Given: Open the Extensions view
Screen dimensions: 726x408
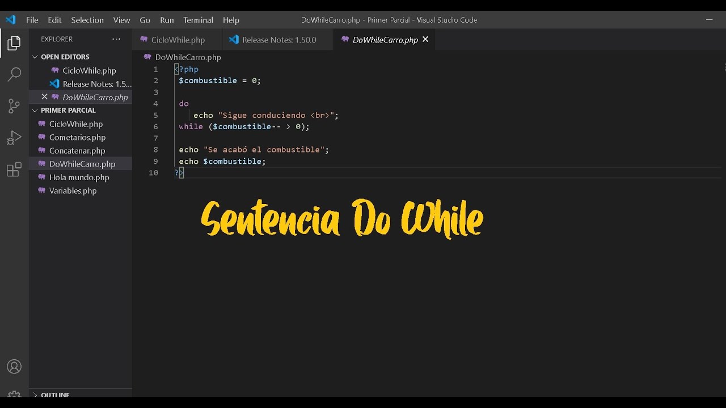Looking at the screenshot, I should (14, 169).
